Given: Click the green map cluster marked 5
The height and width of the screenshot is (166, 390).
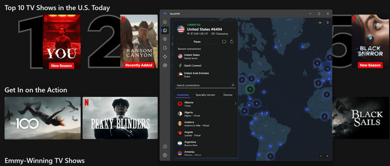Looking at the screenshot, I should pyautogui.click(x=250, y=89).
